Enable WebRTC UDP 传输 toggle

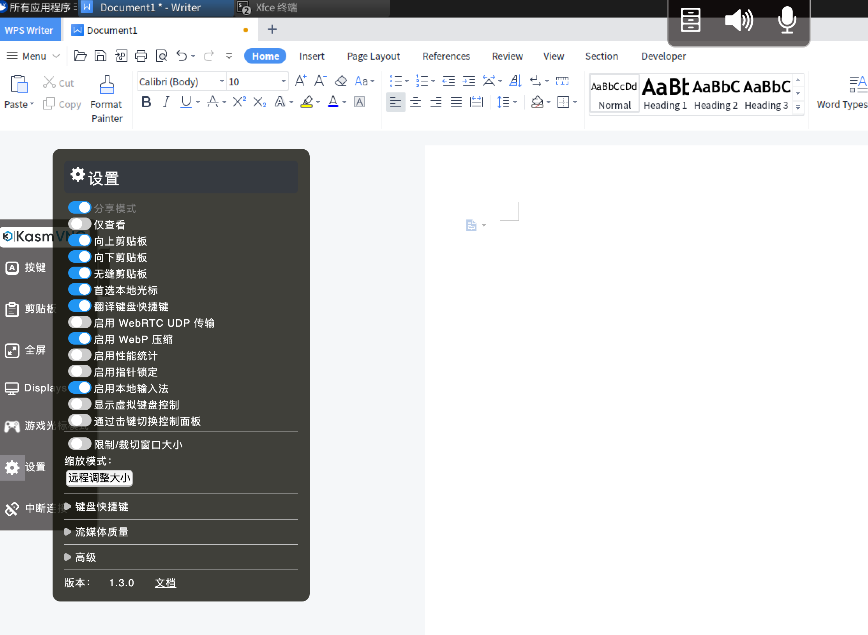tap(80, 322)
